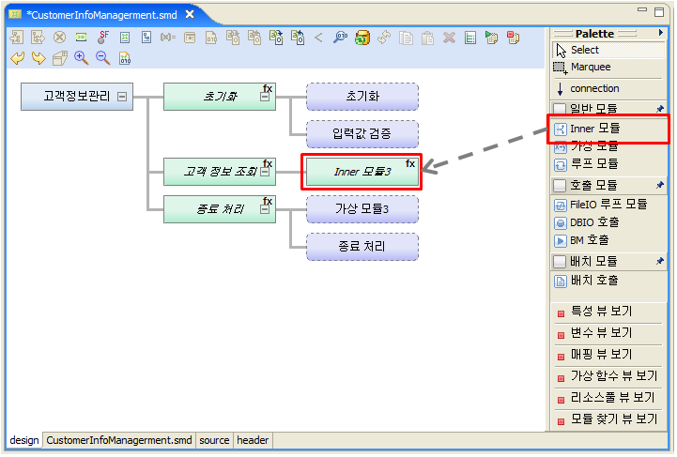Click the yellow Redo arrow icon
The height and width of the screenshot is (457, 677).
[38, 58]
